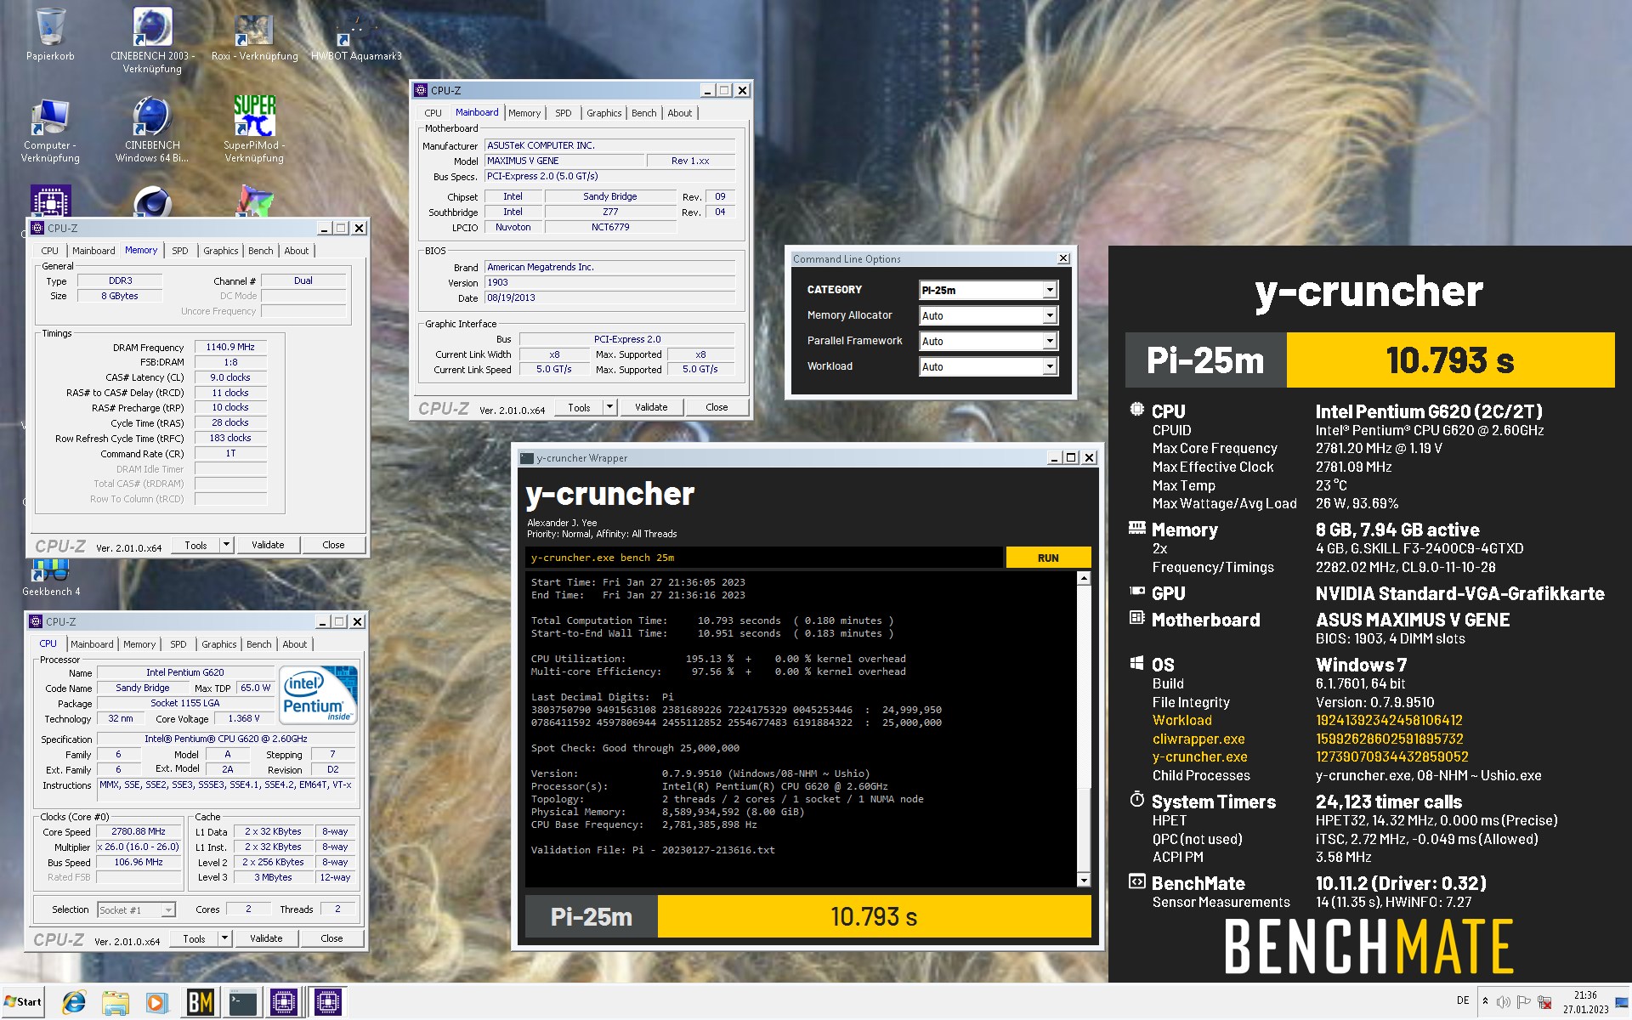This screenshot has width=1632, height=1020.
Task: Open CINEBENCH 2003 desktop shortcut
Action: tap(152, 39)
